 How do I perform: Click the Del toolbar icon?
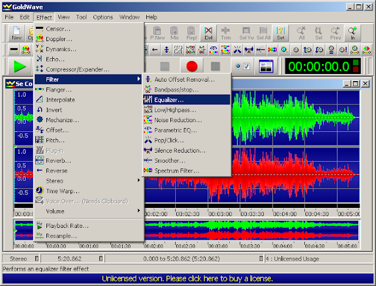pos(209,33)
